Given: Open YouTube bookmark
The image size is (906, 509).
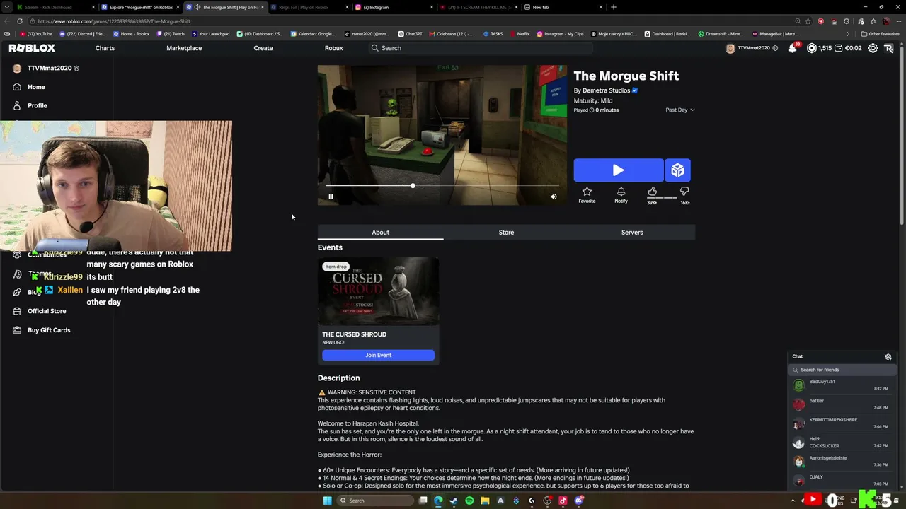Looking at the screenshot, I should pyautogui.click(x=36, y=34).
